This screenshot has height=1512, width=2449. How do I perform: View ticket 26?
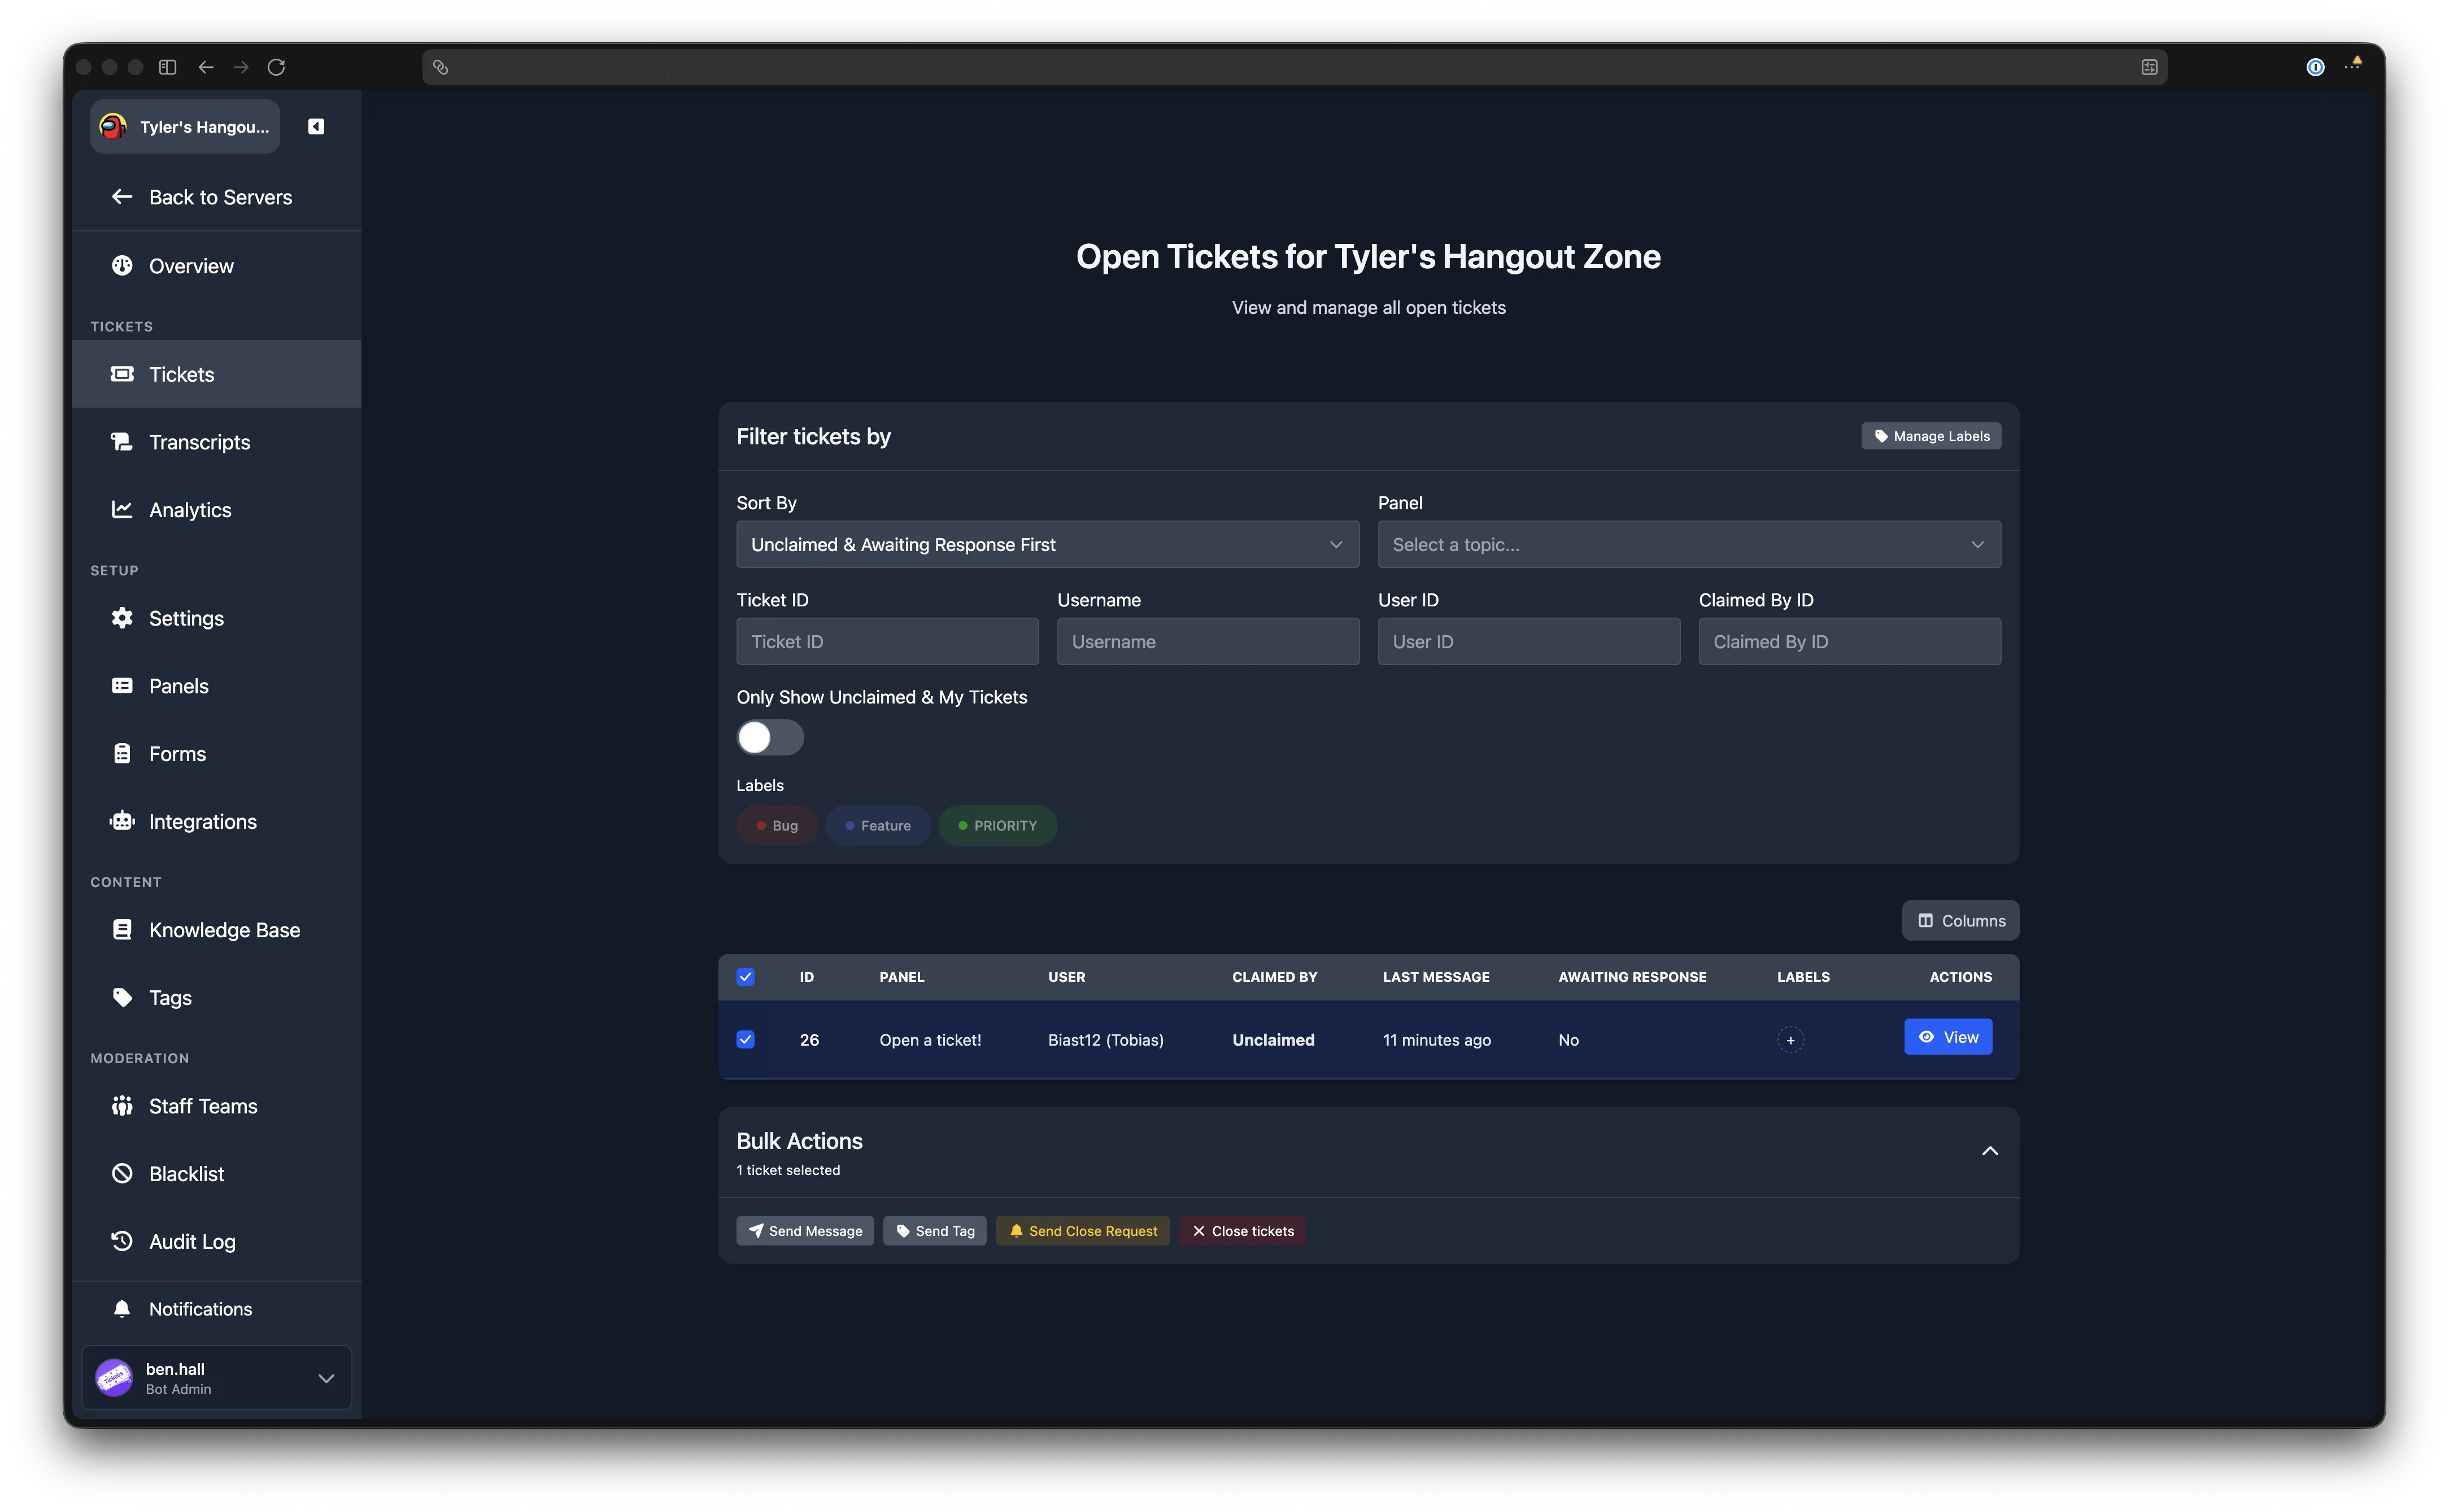[x=1948, y=1037]
